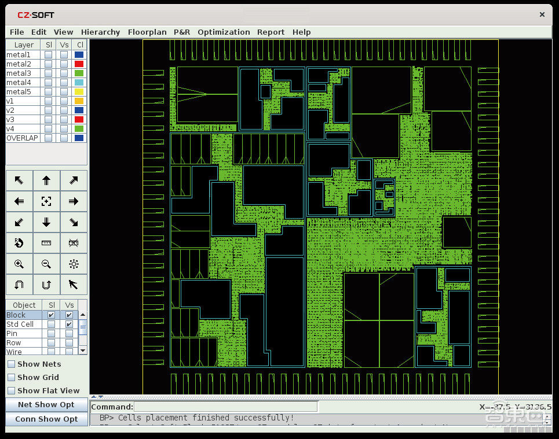559x439 pixels.
Task: Click the rotate icon marked R
Action: (x=19, y=243)
